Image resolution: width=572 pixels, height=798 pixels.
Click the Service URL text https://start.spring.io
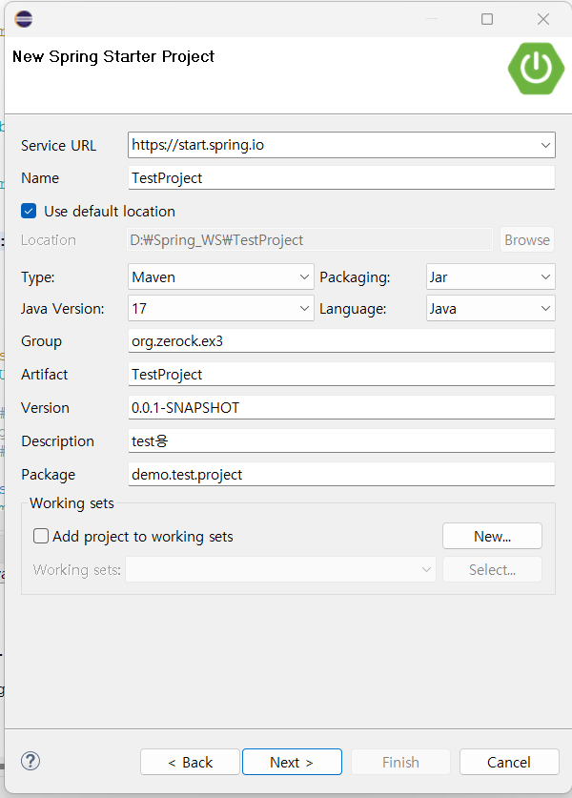[198, 145]
